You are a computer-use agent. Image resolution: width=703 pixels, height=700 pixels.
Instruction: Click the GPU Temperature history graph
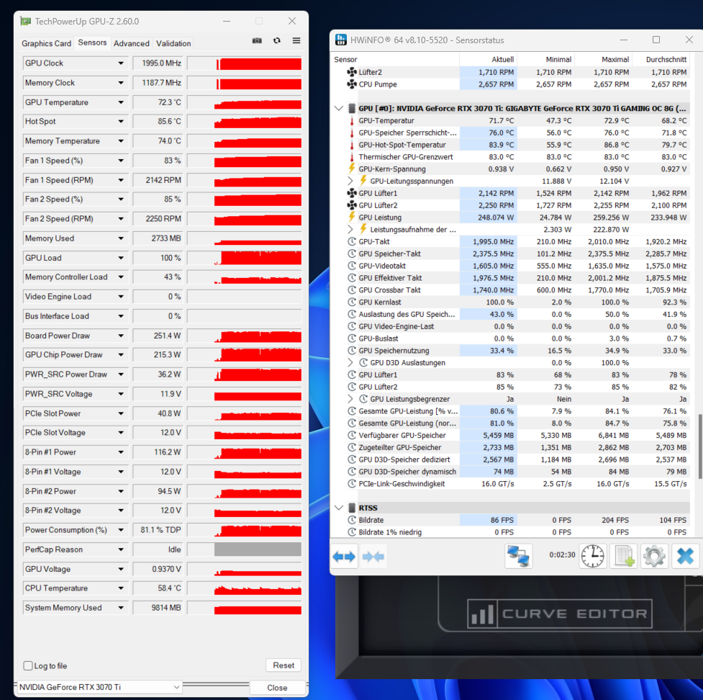click(x=245, y=102)
